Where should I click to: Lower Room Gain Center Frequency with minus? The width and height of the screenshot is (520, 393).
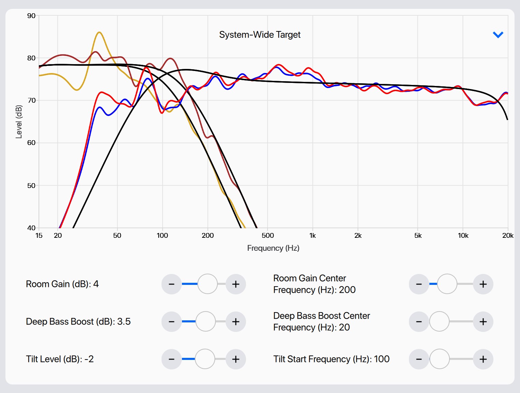click(419, 284)
